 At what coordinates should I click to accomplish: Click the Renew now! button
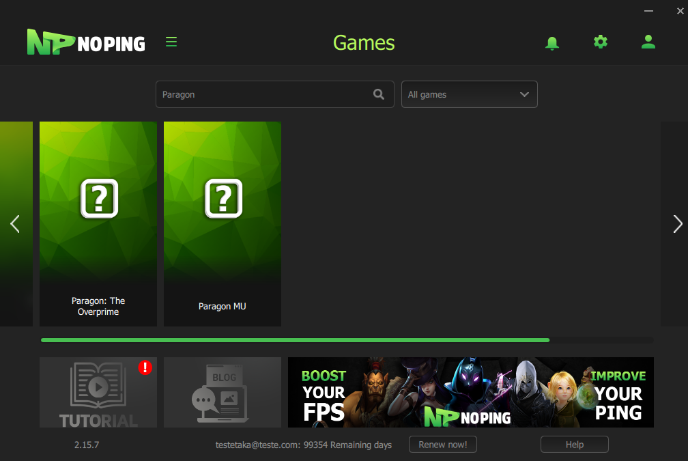443,445
